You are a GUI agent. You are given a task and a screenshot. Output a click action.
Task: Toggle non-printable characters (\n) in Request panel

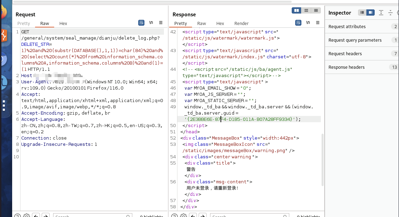tap(151, 23)
